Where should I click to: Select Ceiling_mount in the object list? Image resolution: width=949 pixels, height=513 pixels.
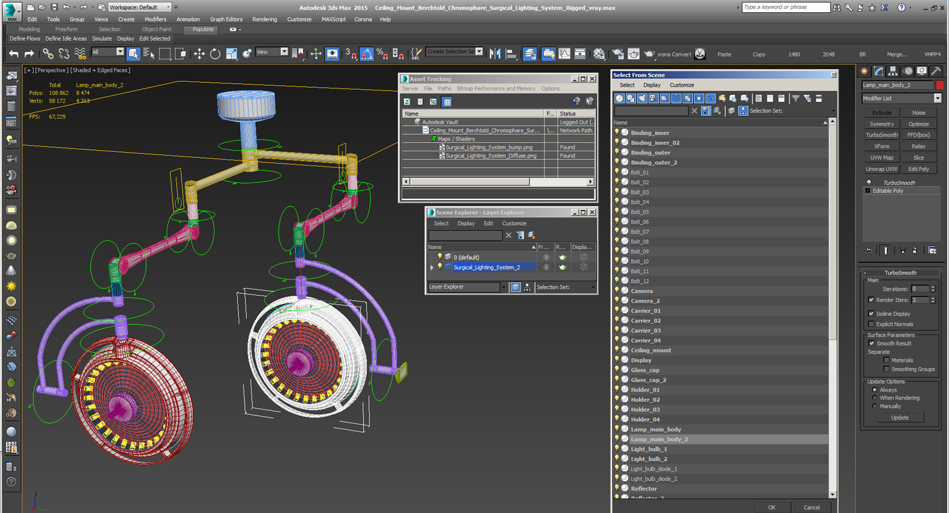(x=651, y=350)
